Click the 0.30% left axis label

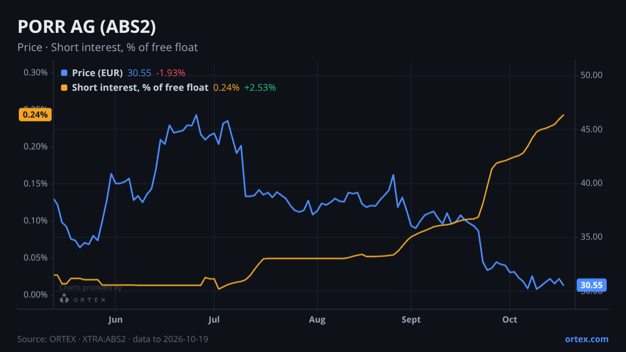click(35, 72)
